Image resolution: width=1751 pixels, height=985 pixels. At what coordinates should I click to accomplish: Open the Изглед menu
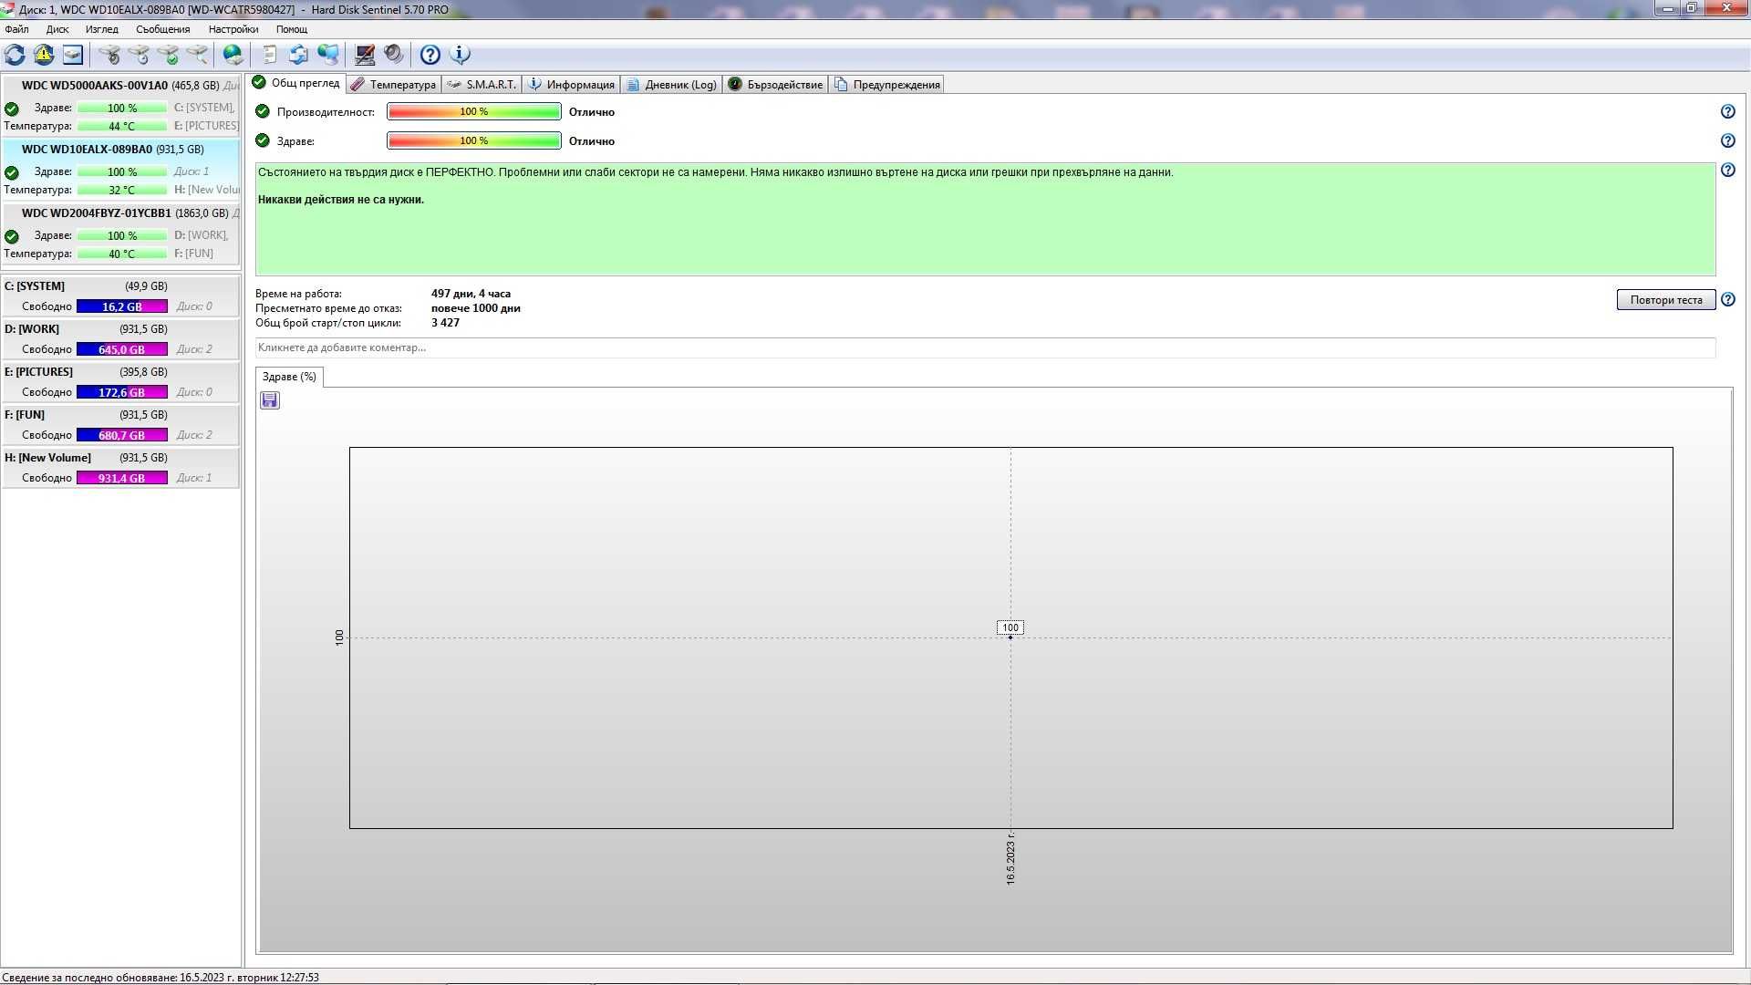coord(101,29)
